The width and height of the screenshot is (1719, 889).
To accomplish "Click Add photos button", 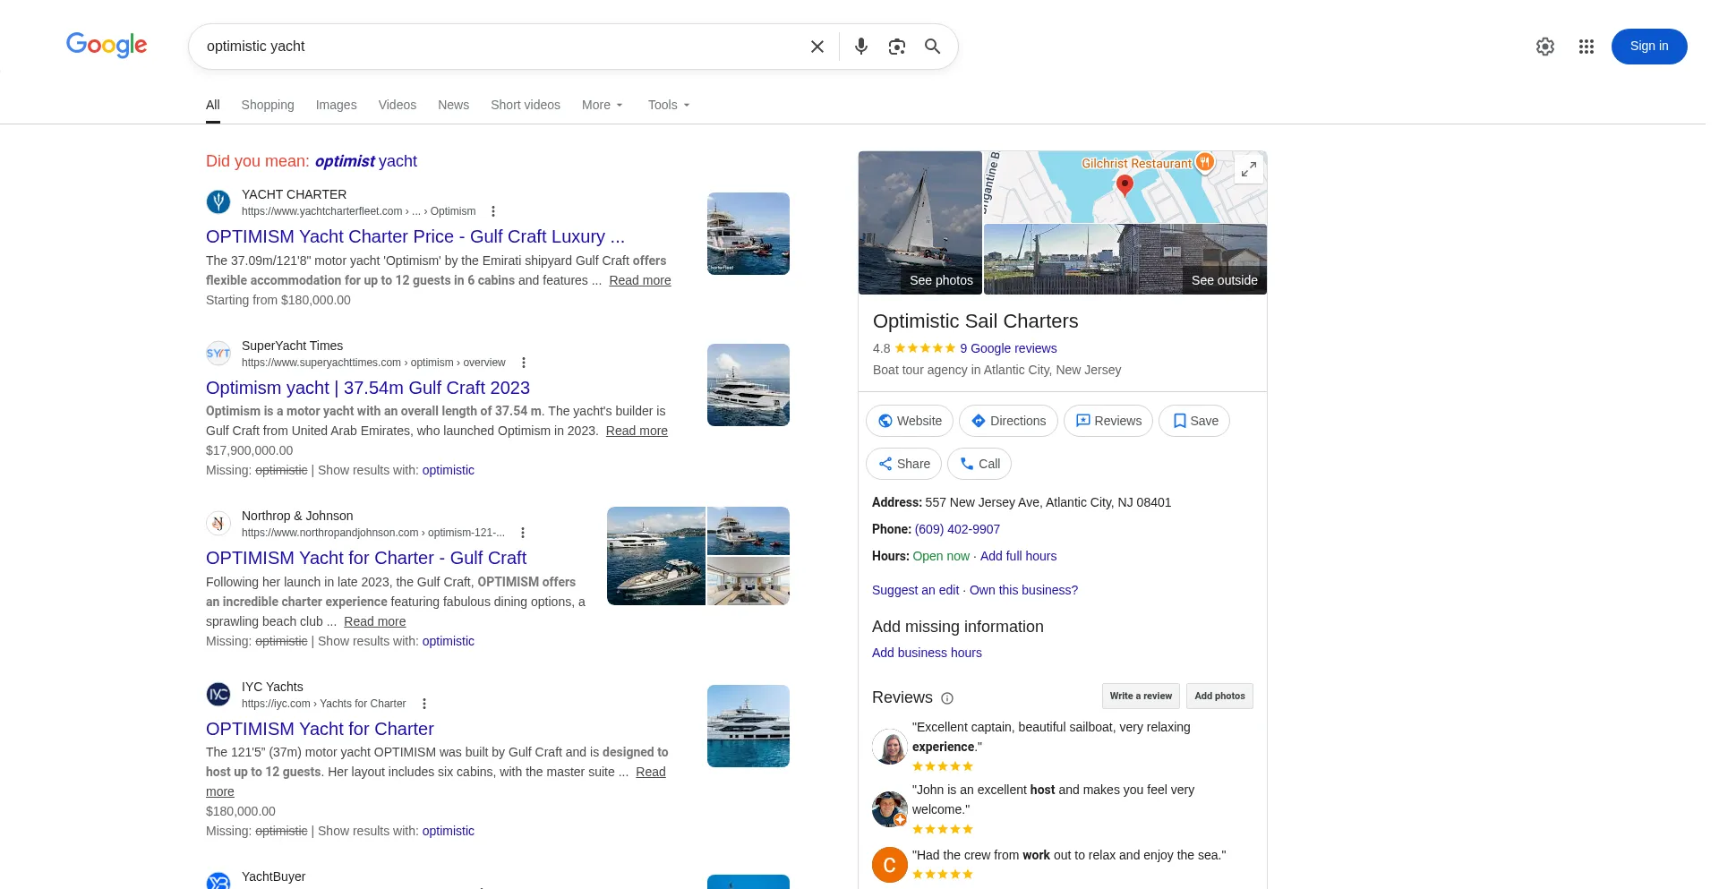I will point(1219,697).
